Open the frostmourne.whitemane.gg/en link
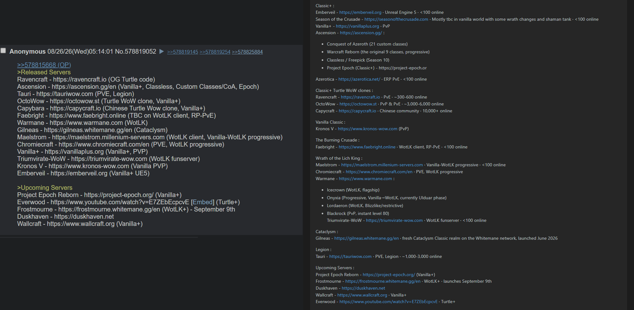The height and width of the screenshot is (310, 634). (383, 281)
